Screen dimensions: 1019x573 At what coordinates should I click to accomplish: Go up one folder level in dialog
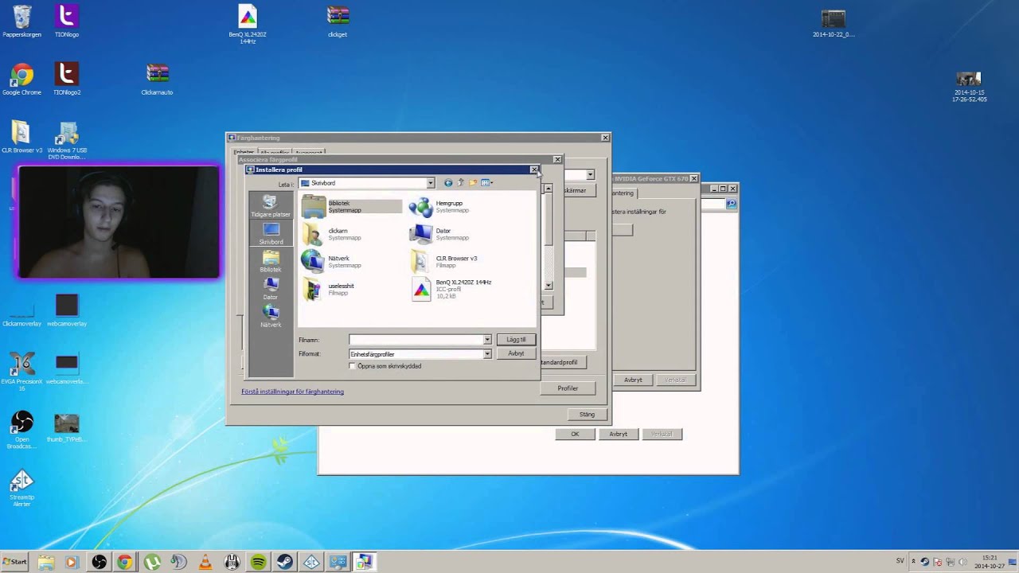[x=460, y=183]
